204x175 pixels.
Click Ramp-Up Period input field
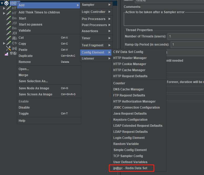coord(187,45)
